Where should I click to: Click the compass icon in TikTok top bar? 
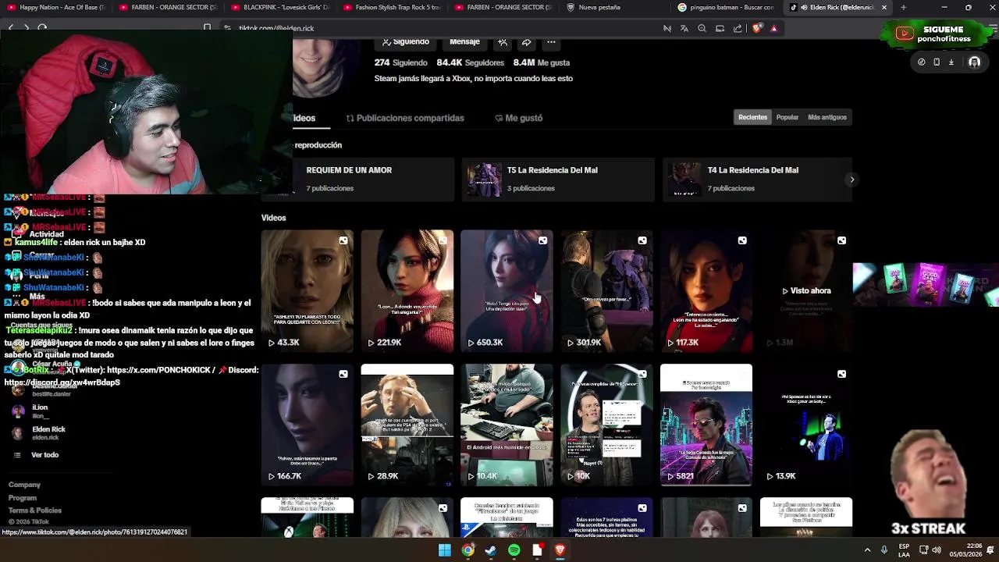coord(921,62)
